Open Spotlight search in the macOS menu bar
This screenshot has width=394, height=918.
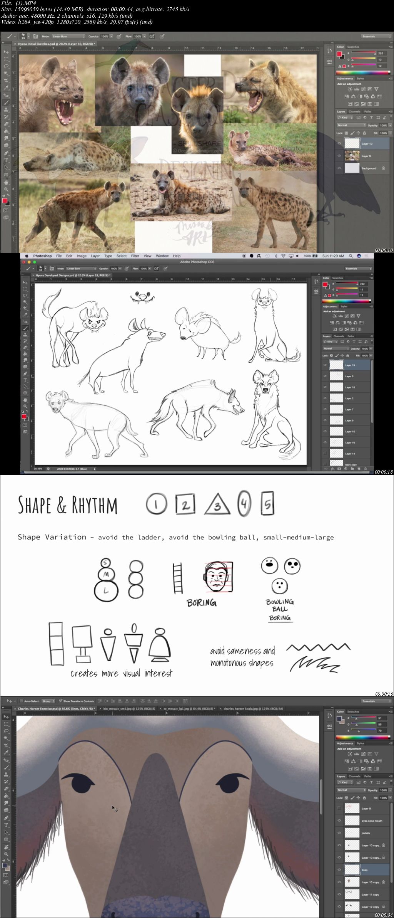coord(351,256)
